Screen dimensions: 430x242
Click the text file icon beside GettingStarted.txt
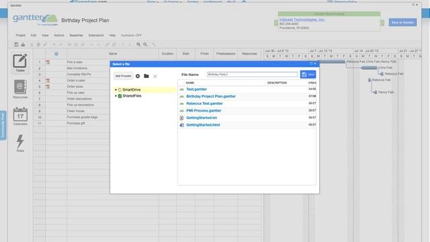181,118
